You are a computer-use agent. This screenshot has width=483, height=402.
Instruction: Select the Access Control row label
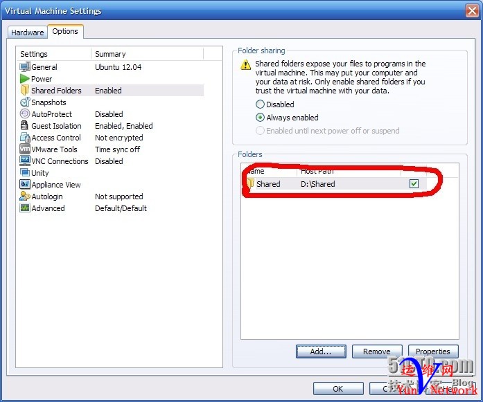click(56, 138)
